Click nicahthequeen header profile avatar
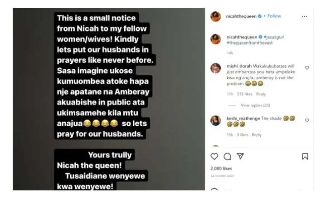The height and width of the screenshot is (199, 326). tap(216, 16)
